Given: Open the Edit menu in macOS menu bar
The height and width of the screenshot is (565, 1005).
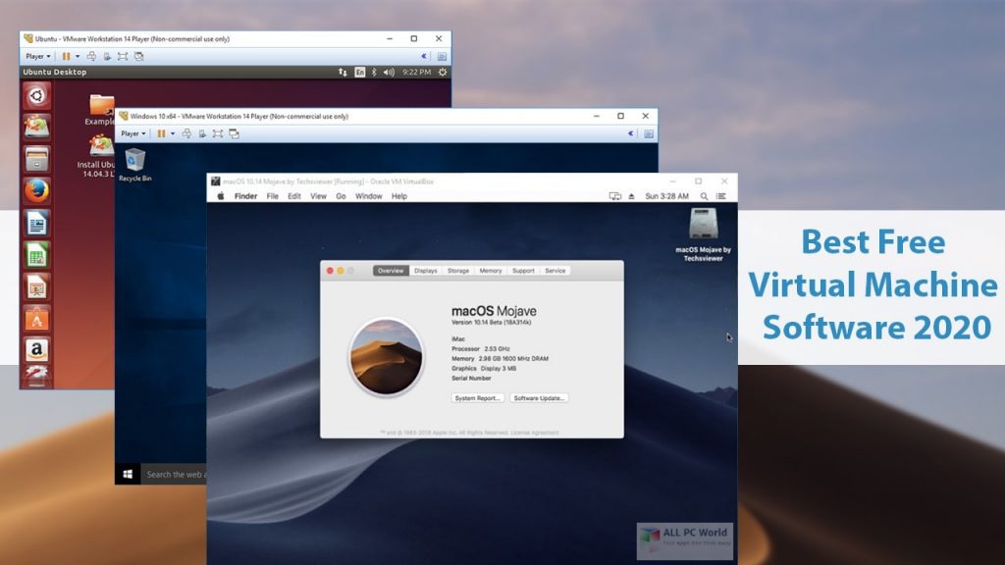Looking at the screenshot, I should tap(294, 196).
